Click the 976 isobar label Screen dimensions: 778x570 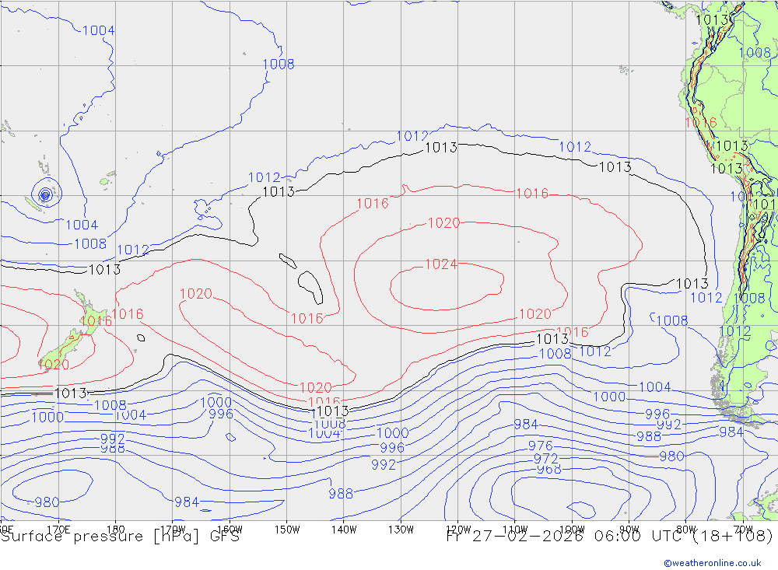pos(541,446)
